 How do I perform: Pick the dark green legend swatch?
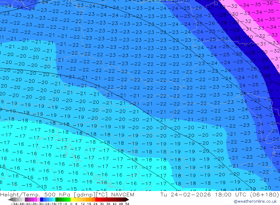pos(57,200)
